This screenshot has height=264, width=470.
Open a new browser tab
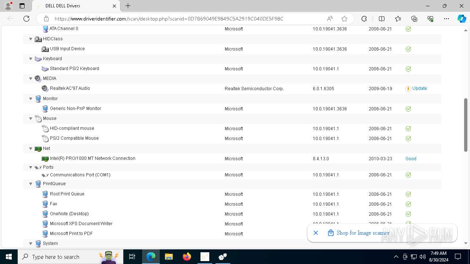tap(128, 6)
